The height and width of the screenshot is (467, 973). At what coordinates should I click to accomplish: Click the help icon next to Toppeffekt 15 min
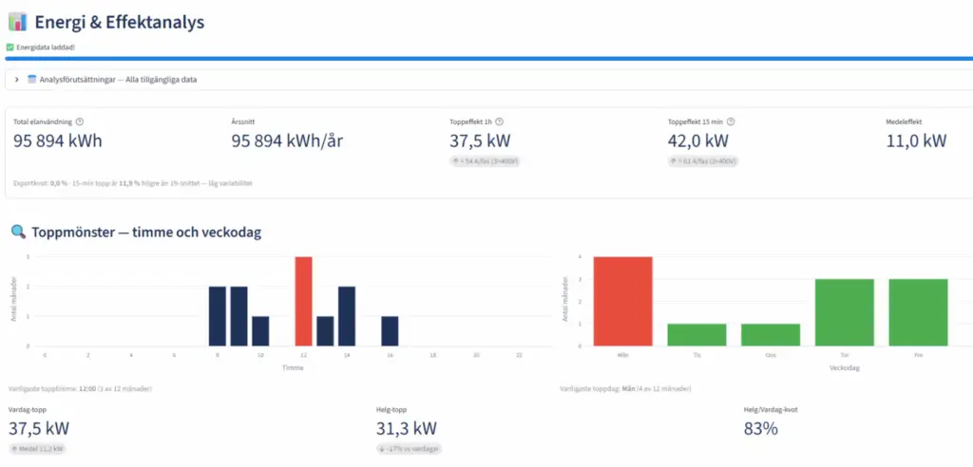pos(731,121)
